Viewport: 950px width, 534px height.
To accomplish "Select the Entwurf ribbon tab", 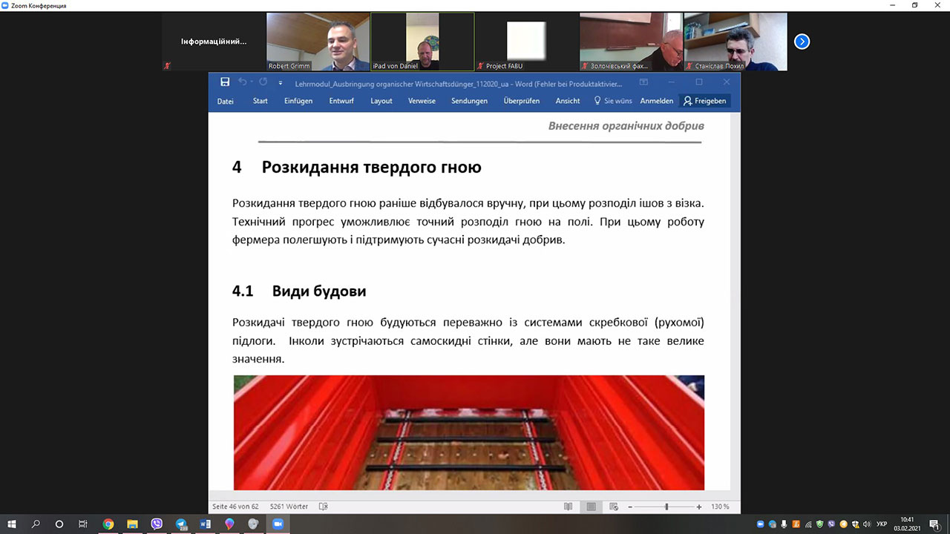I will [x=341, y=101].
